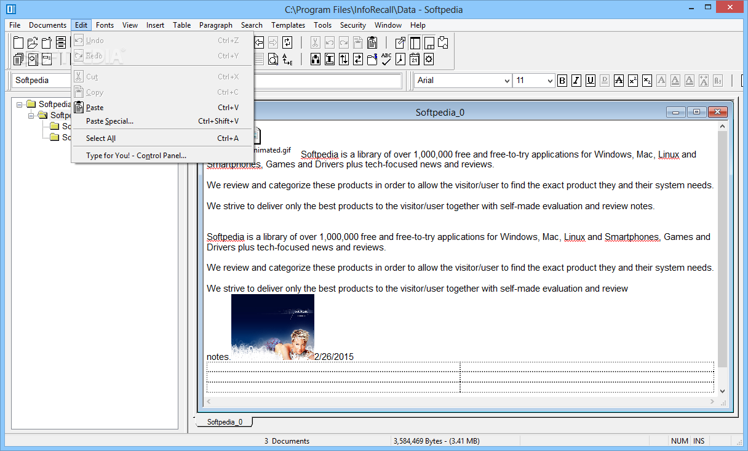Screen dimensions: 748x451
Task: Click the open folder toolbar icon
Action: click(x=33, y=42)
